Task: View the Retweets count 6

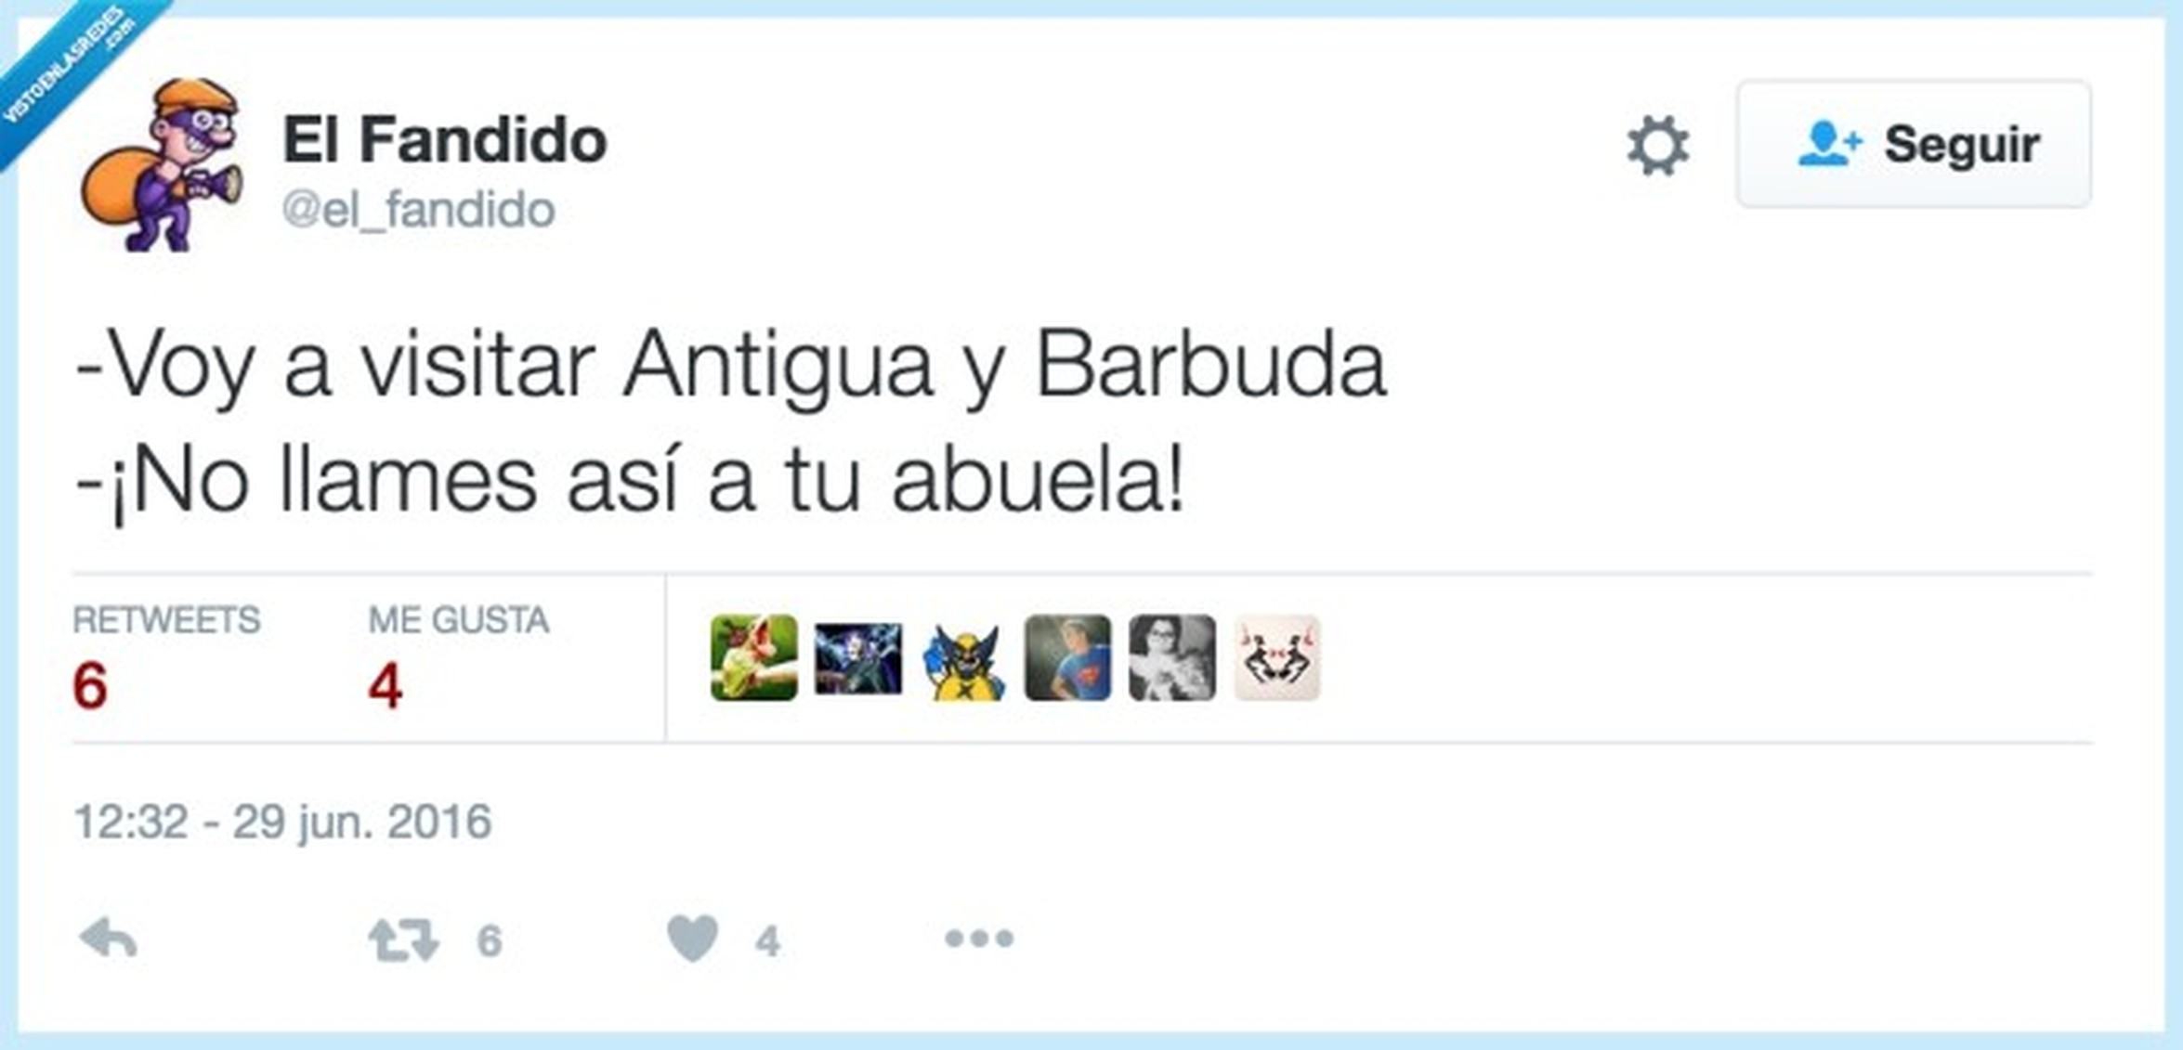Action: point(90,686)
